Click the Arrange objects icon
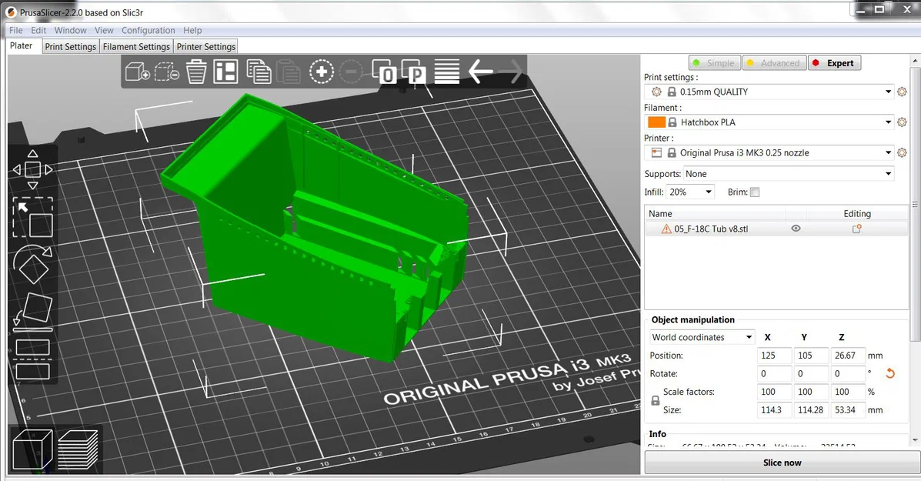The image size is (921, 481). pyautogui.click(x=225, y=72)
